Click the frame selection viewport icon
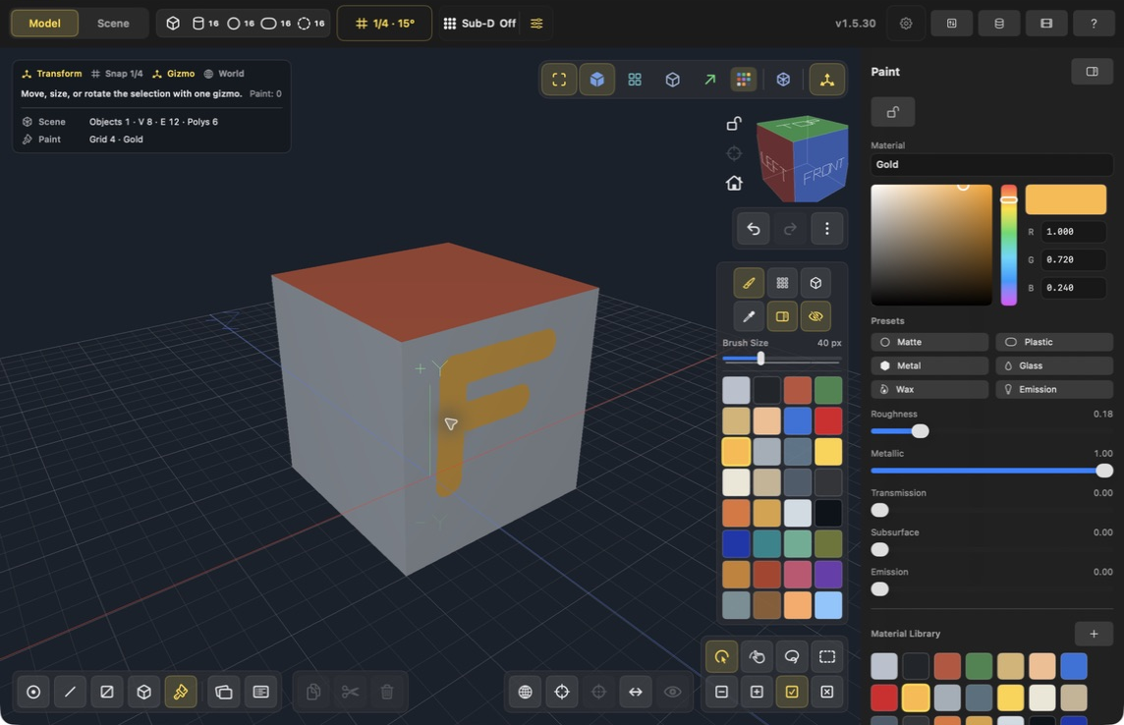Viewport: 1124px width, 725px height. 559,80
